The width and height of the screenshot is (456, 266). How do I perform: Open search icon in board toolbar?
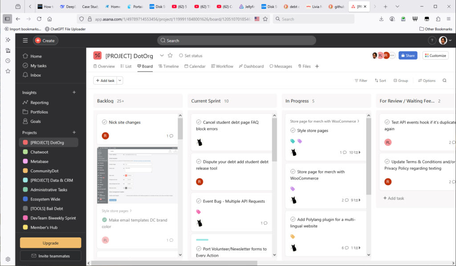pos(444,80)
